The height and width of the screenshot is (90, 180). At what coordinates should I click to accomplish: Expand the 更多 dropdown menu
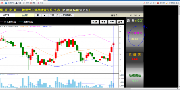click(177, 3)
